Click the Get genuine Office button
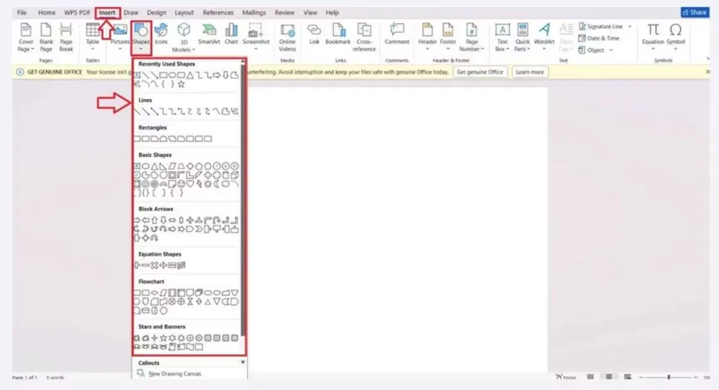 point(479,72)
